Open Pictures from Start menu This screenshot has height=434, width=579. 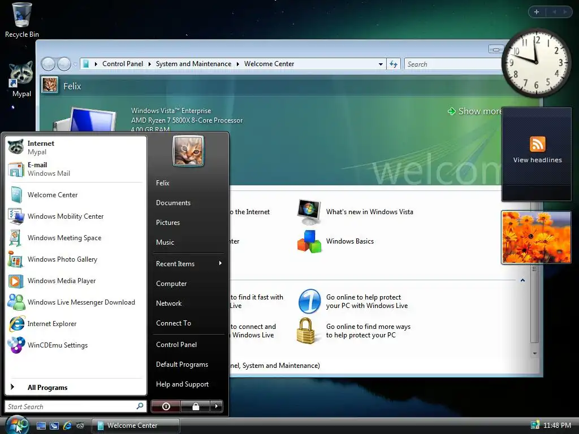click(x=189, y=223)
